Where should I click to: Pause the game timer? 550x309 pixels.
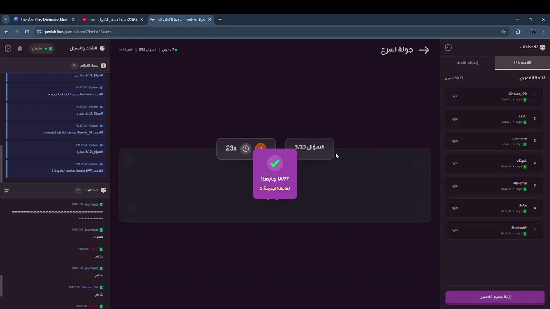tap(260, 148)
